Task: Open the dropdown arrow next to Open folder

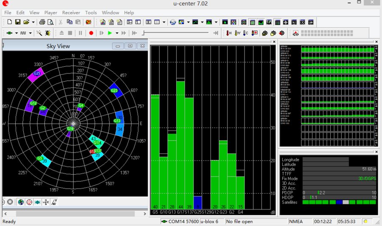Action: tap(33, 22)
